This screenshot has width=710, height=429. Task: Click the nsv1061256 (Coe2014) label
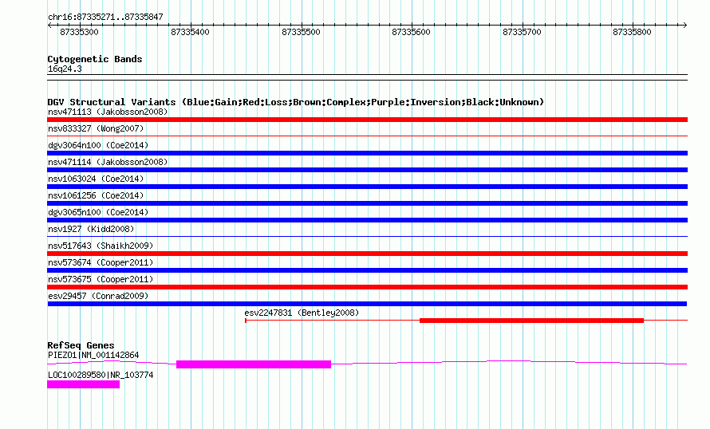pyautogui.click(x=96, y=195)
